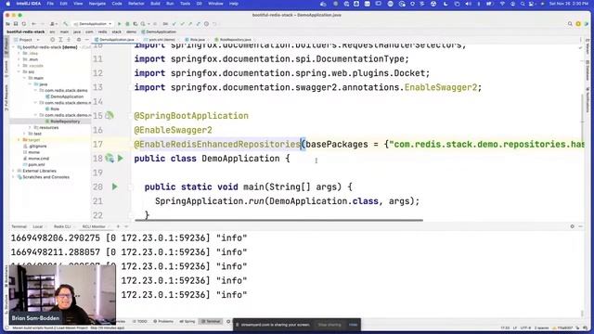The image size is (594, 334).
Task: Open the TODO tool window
Action: click(x=140, y=322)
